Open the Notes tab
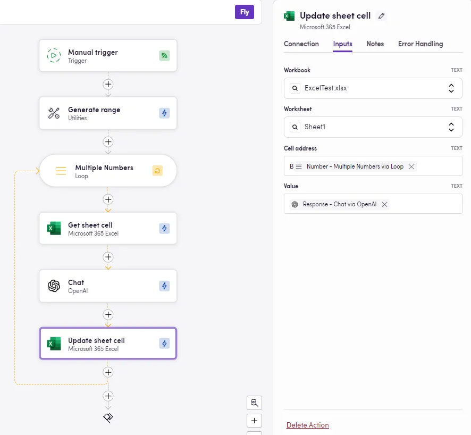 pos(375,44)
